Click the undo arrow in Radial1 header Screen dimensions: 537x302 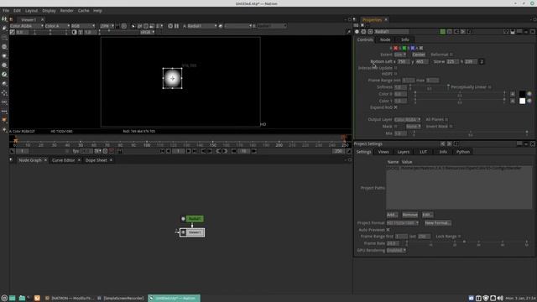coord(456,32)
